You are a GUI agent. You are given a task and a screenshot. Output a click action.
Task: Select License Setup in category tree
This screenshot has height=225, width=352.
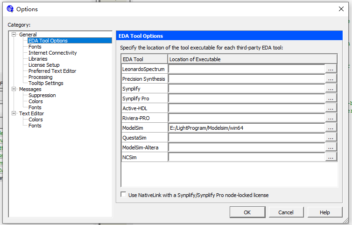click(44, 65)
